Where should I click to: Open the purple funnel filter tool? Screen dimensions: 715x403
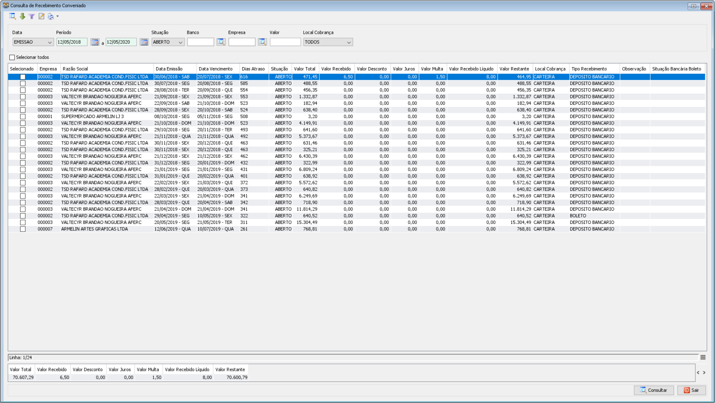[x=32, y=16]
